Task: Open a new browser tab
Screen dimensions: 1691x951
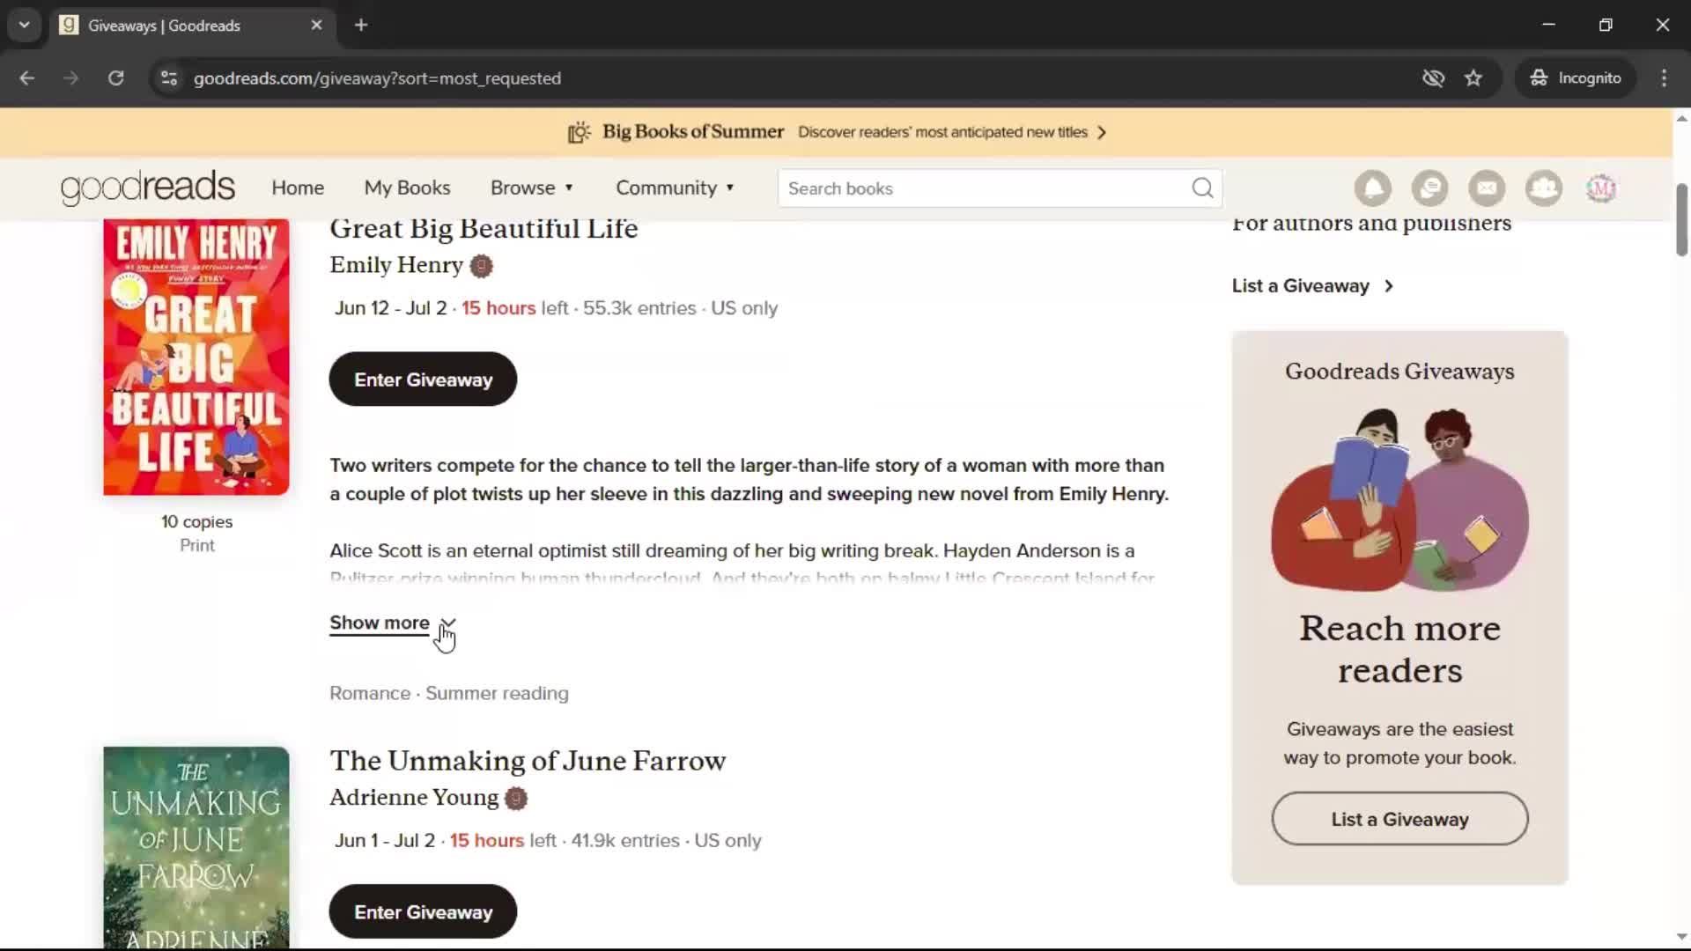Action: click(x=361, y=26)
